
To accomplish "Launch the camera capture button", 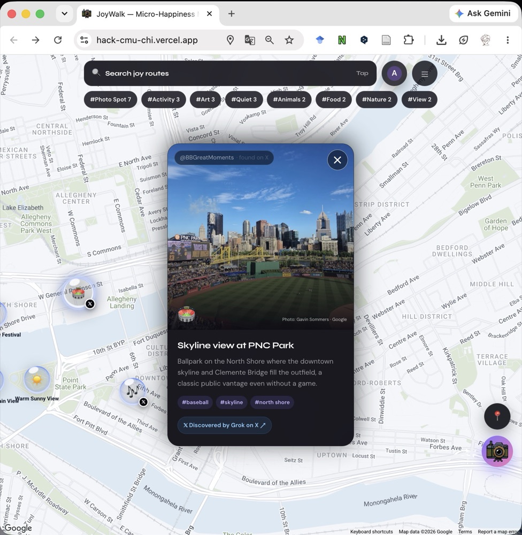I will 497,451.
